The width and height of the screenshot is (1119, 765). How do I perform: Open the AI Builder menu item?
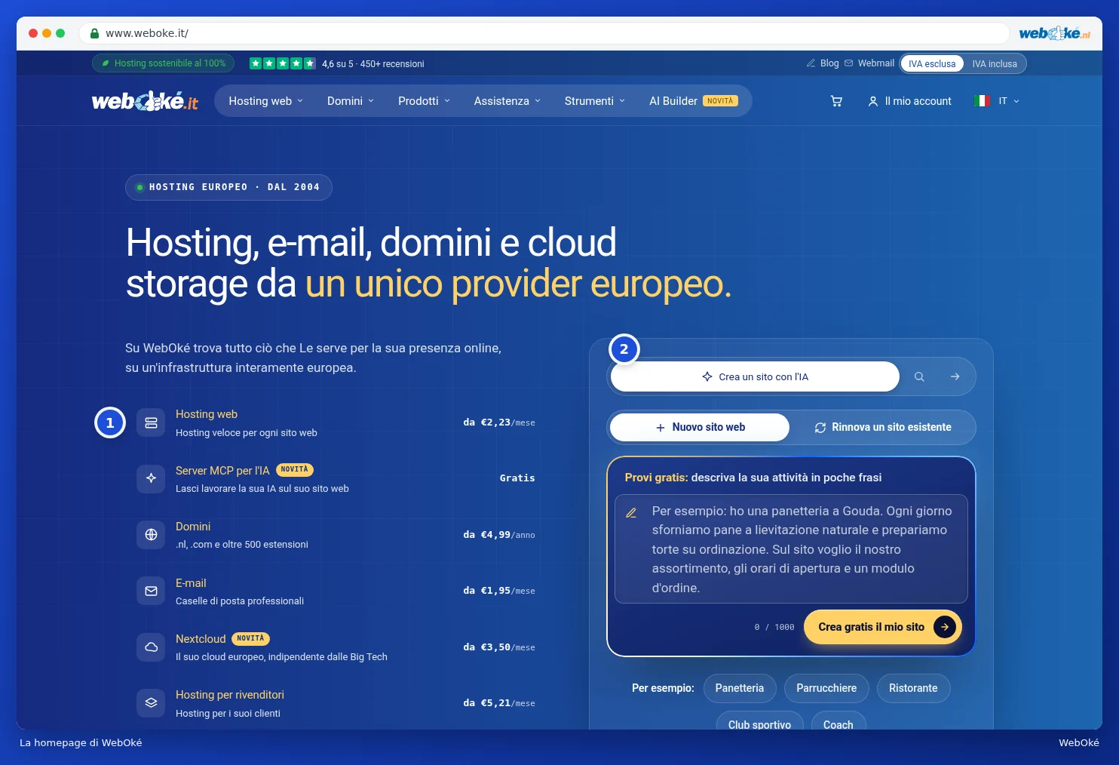point(694,101)
